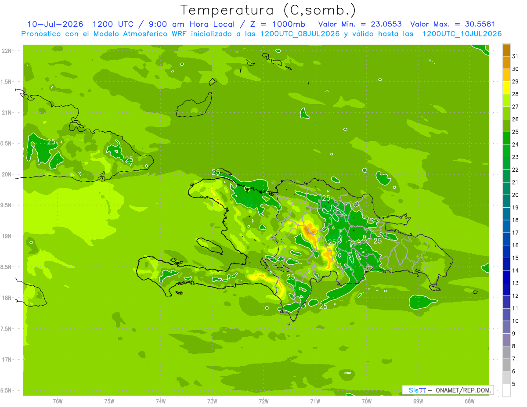Click the '17N' latitude label
Screen dimensions: 527x407
[6, 360]
